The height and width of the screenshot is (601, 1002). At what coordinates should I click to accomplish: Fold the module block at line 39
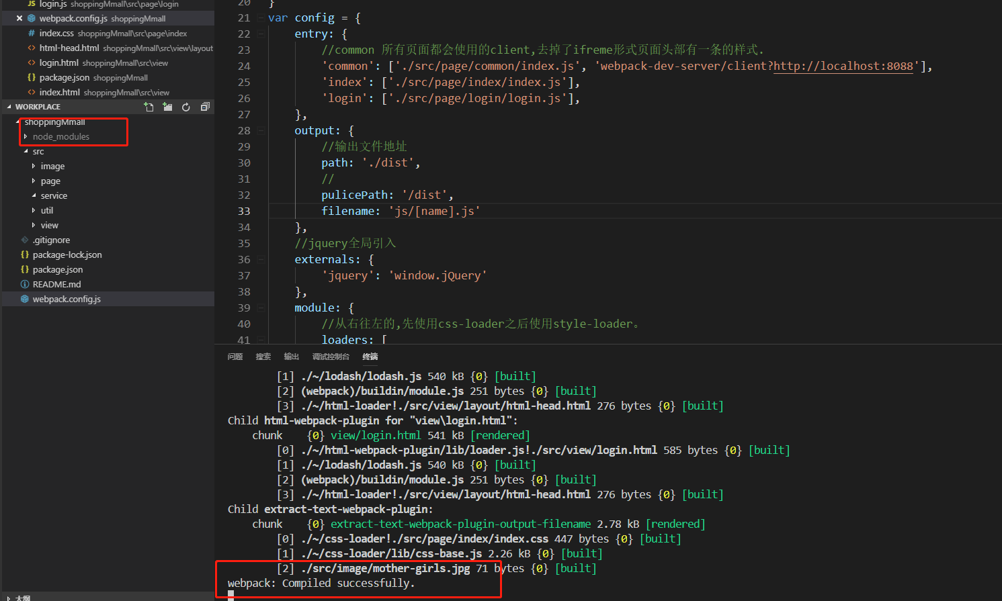pyautogui.click(x=261, y=308)
